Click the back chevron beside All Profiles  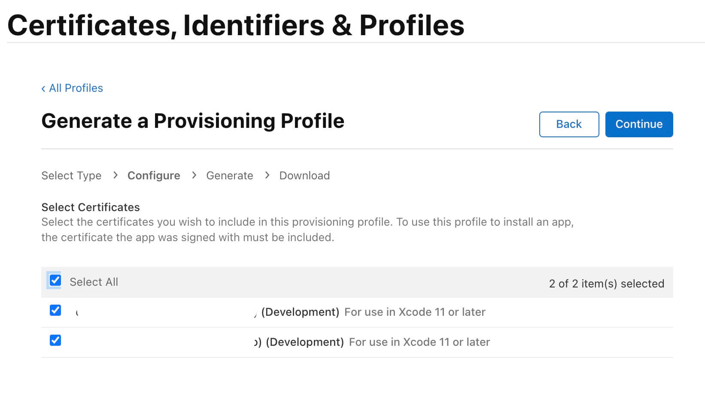pyautogui.click(x=43, y=89)
